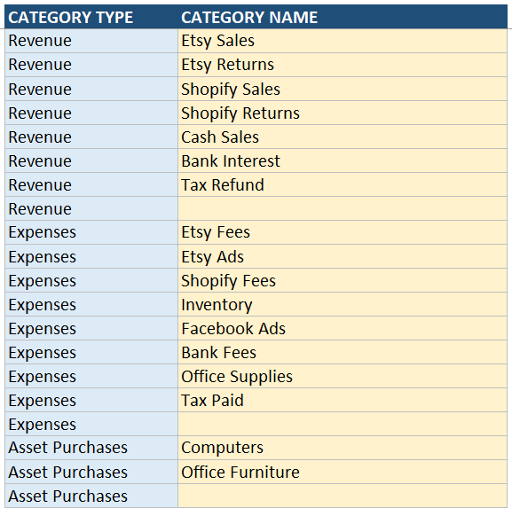This screenshot has height=516, width=512.
Task: Click the Expenses cell beside Etsy Fees
Action: click(x=91, y=232)
